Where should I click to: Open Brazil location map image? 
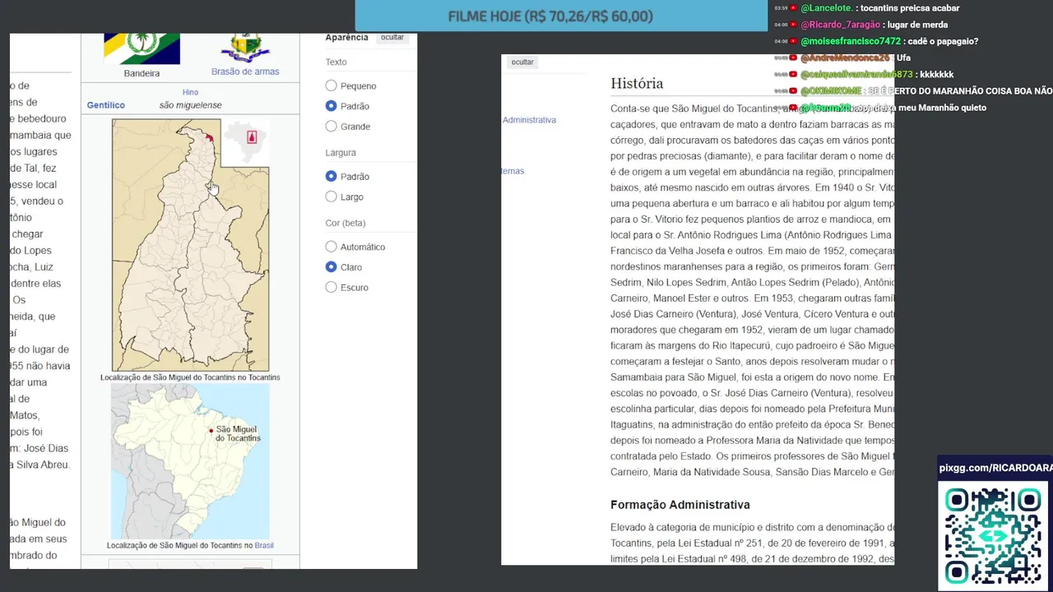[x=190, y=461]
